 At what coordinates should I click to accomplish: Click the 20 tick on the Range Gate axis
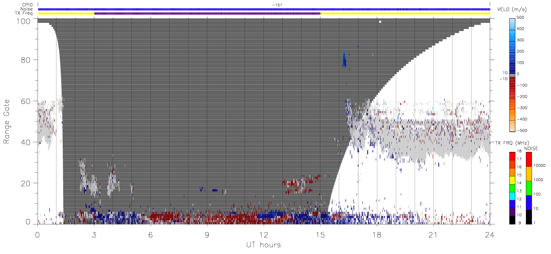[x=26, y=183]
